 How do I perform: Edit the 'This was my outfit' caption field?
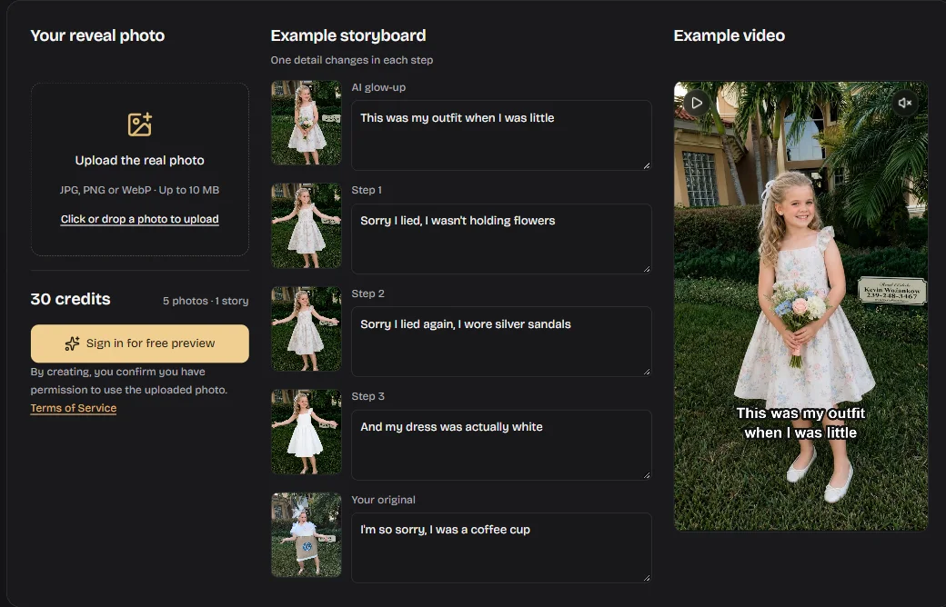click(x=501, y=135)
